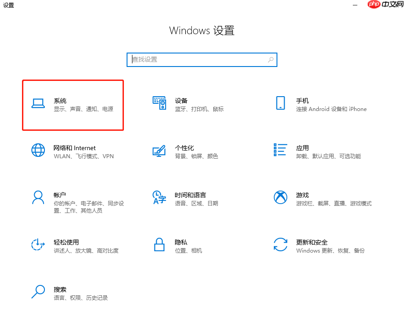Open the 个性化 (Personalization) settings

189,152
